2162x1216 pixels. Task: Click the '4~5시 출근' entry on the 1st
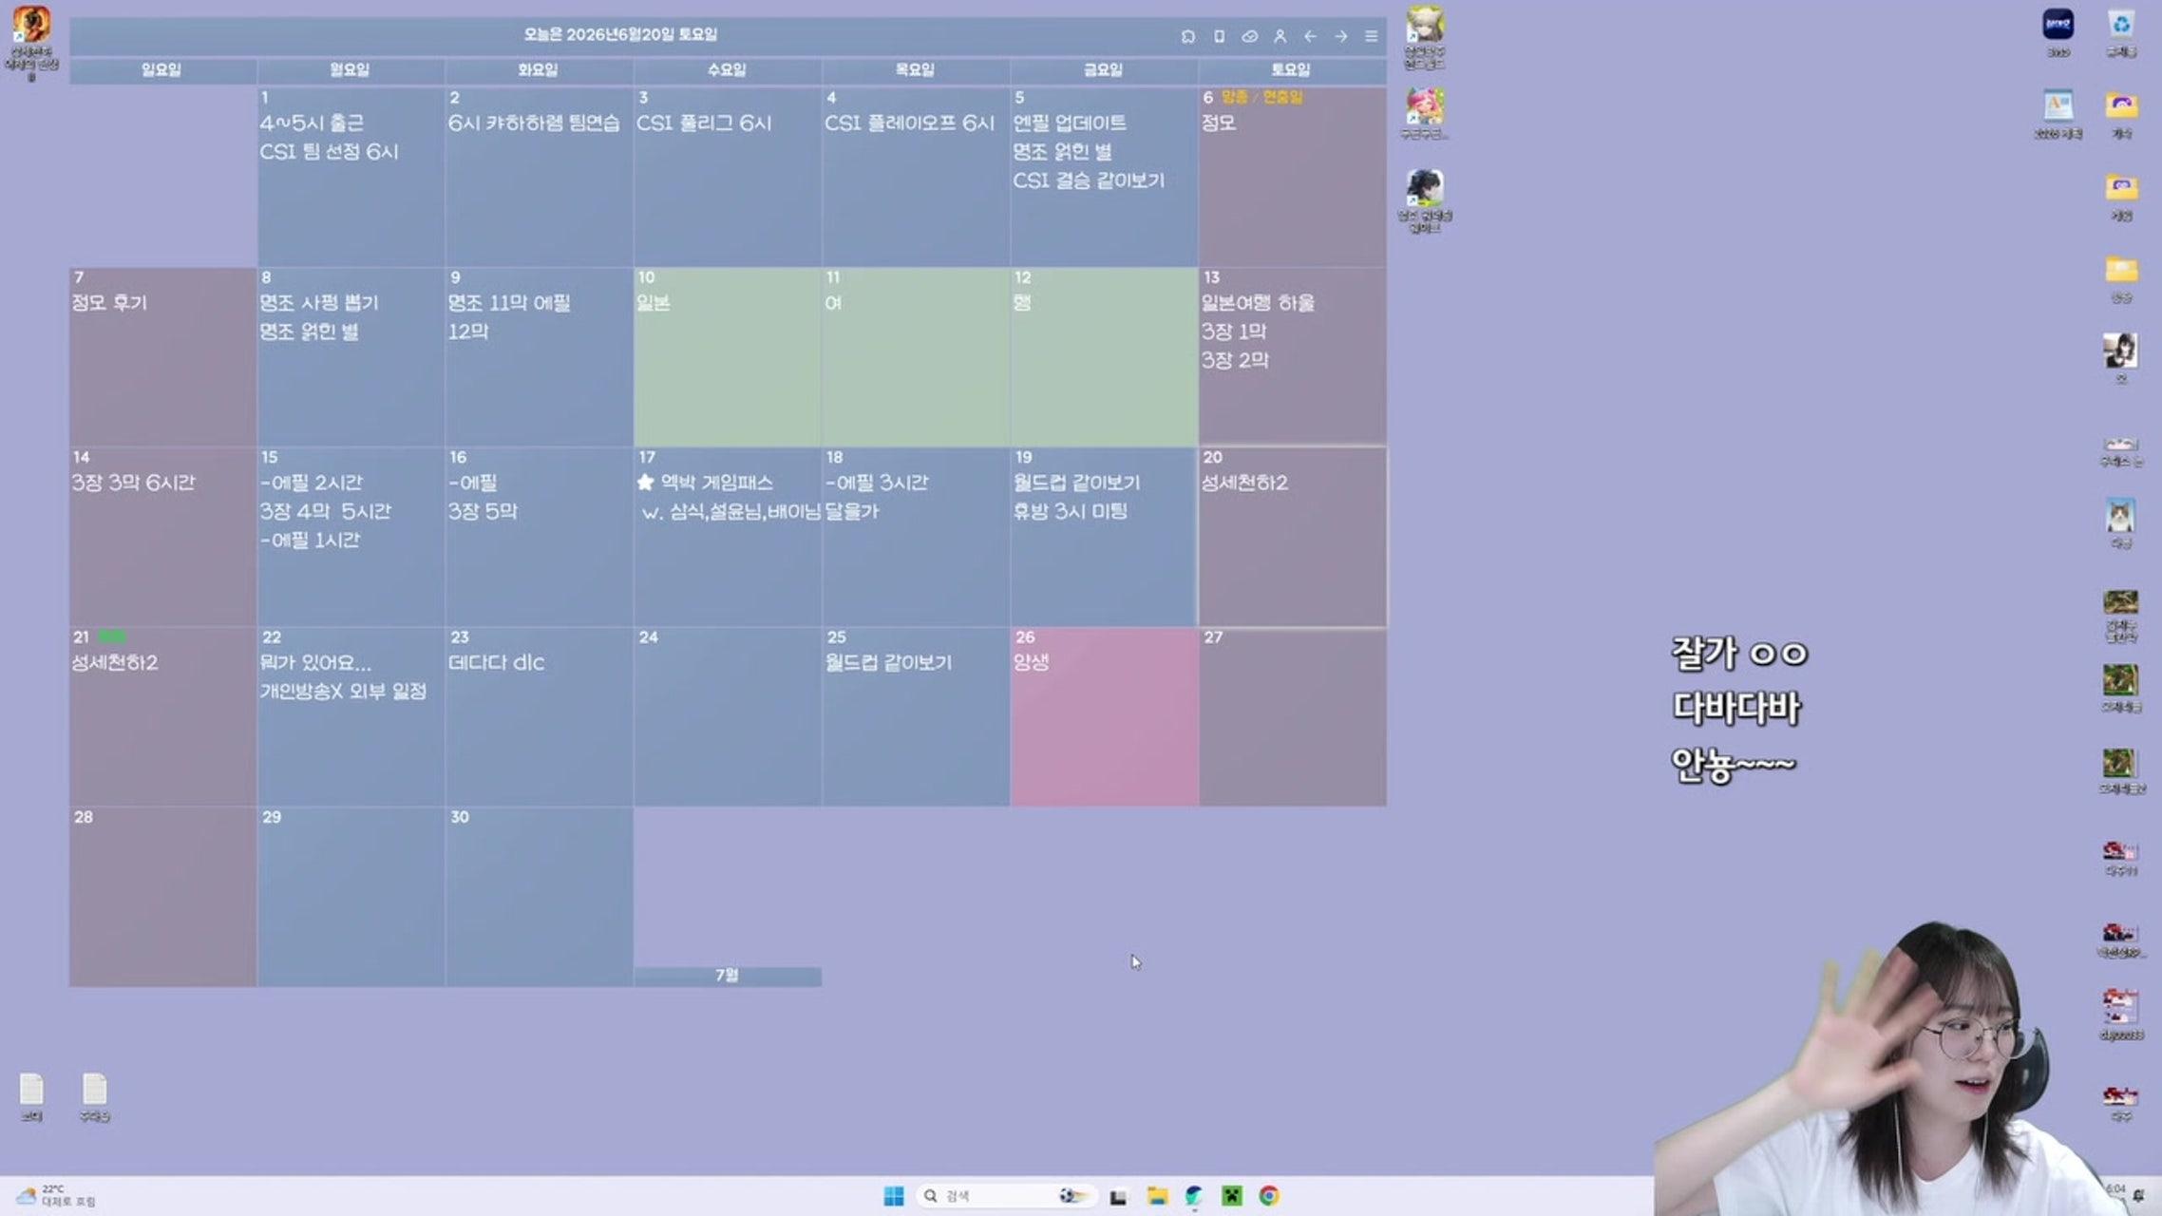tap(312, 123)
